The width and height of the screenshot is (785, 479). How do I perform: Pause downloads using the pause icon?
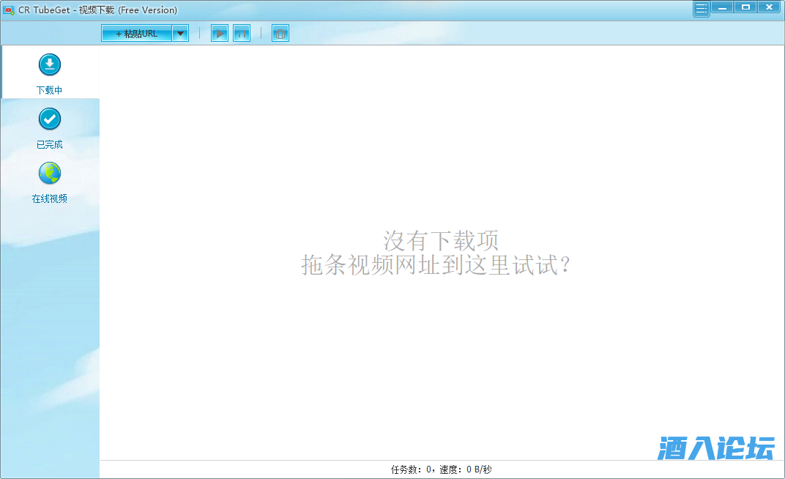pyautogui.click(x=241, y=32)
